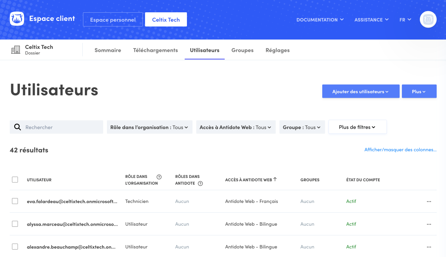Open more actions for alexandre.beauchamp row
Viewport: 446px width, 257px height.
[429, 247]
